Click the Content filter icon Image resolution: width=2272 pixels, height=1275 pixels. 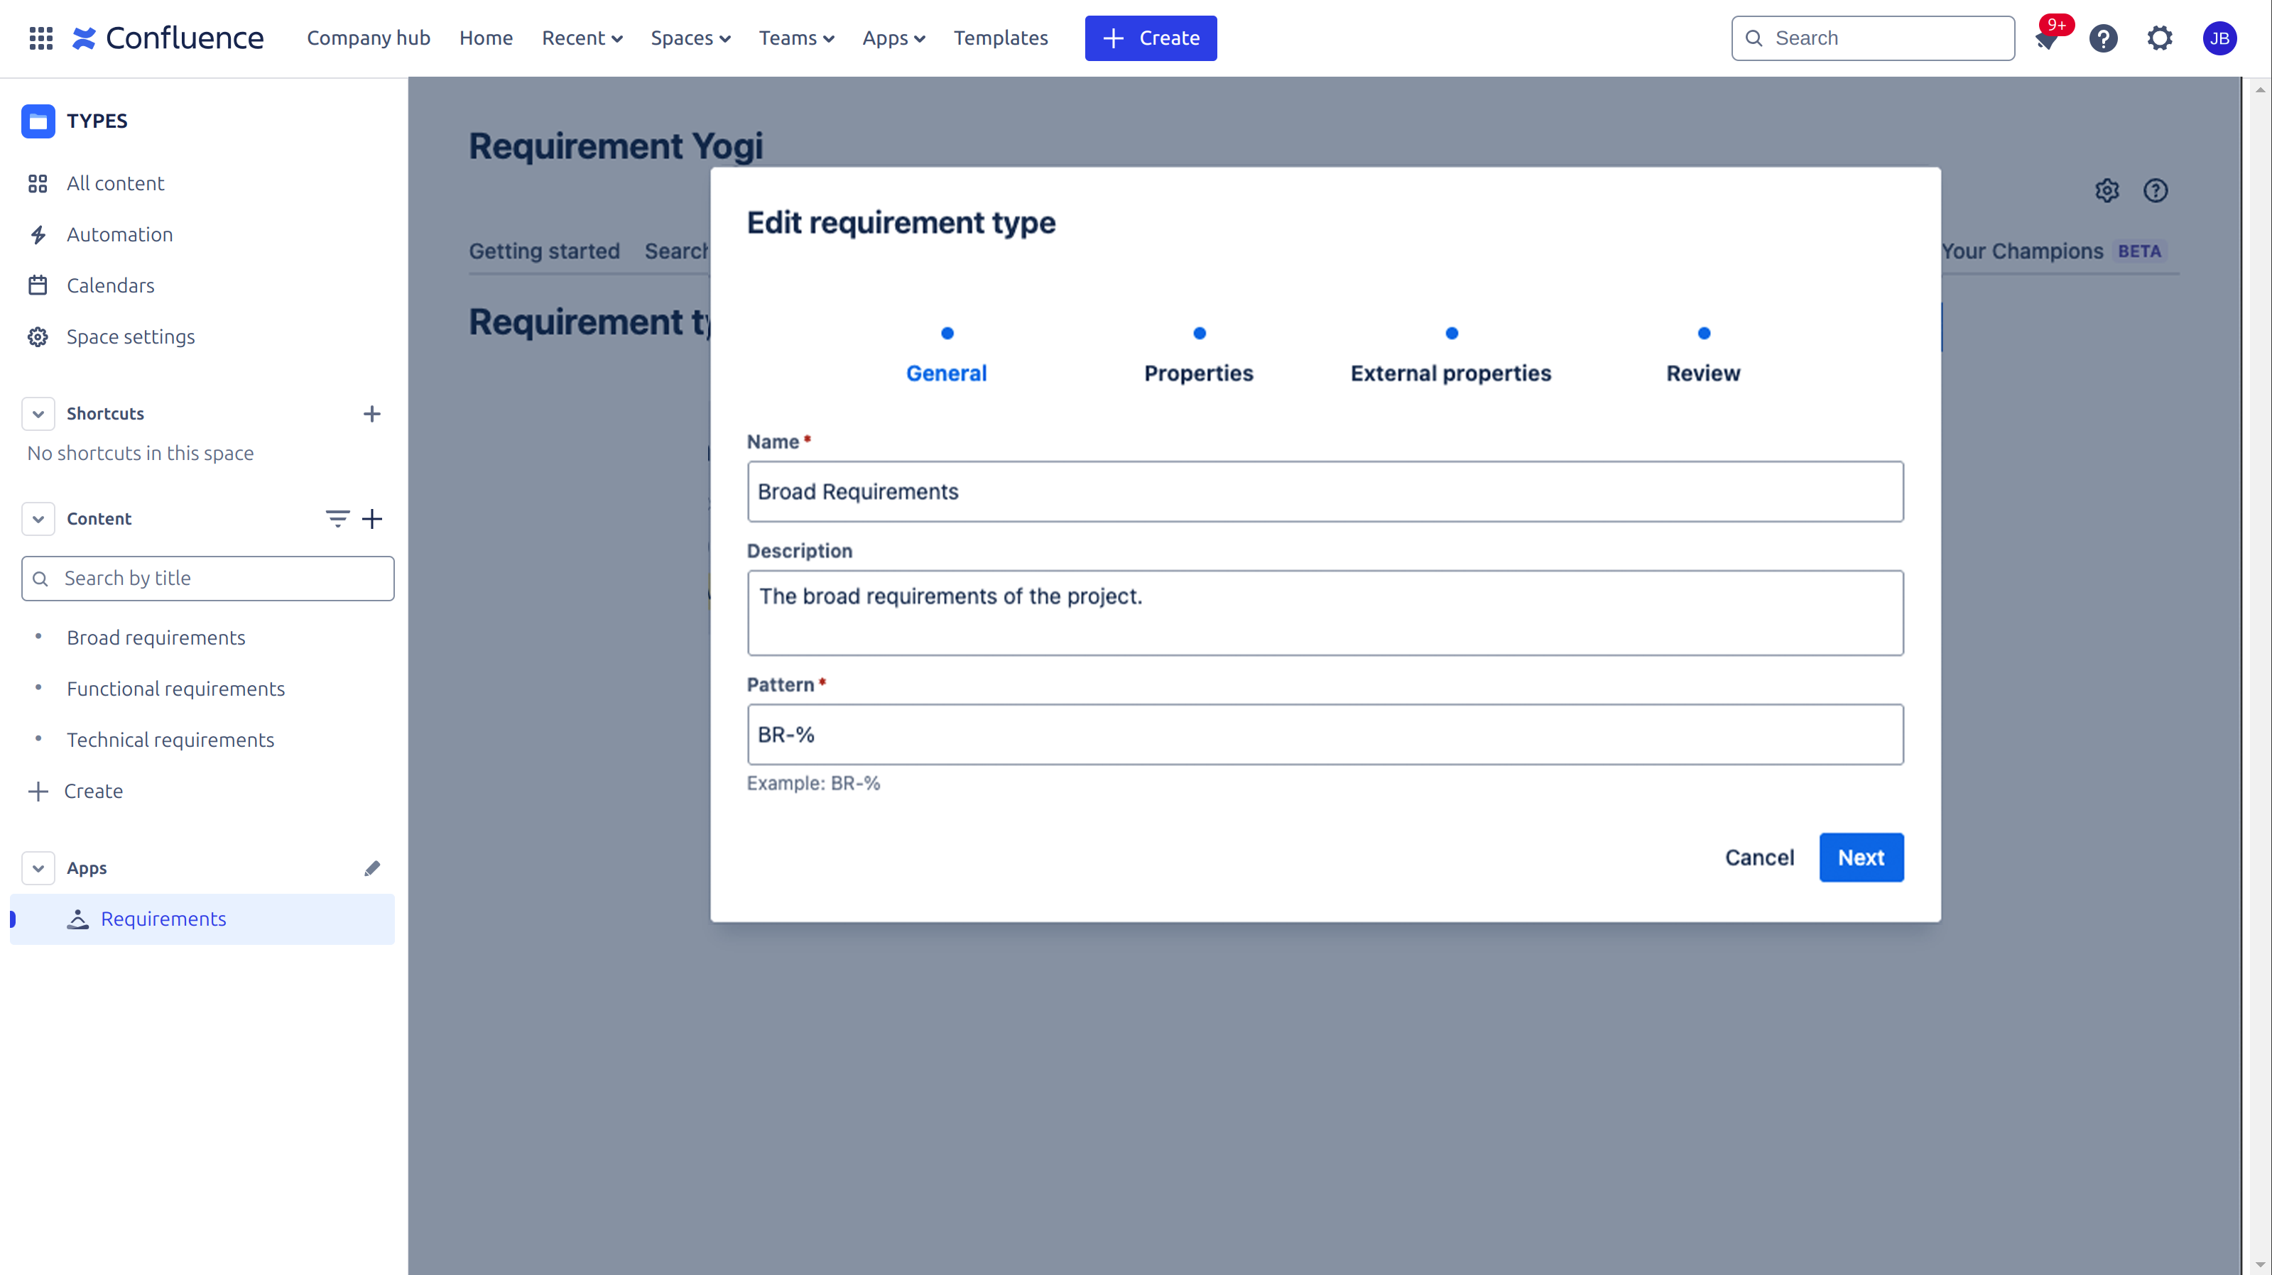click(x=337, y=518)
